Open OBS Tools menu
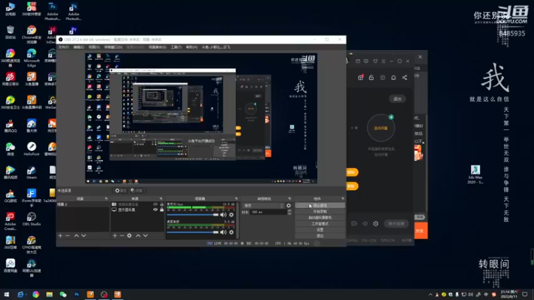This screenshot has width=534, height=300. [x=176, y=47]
